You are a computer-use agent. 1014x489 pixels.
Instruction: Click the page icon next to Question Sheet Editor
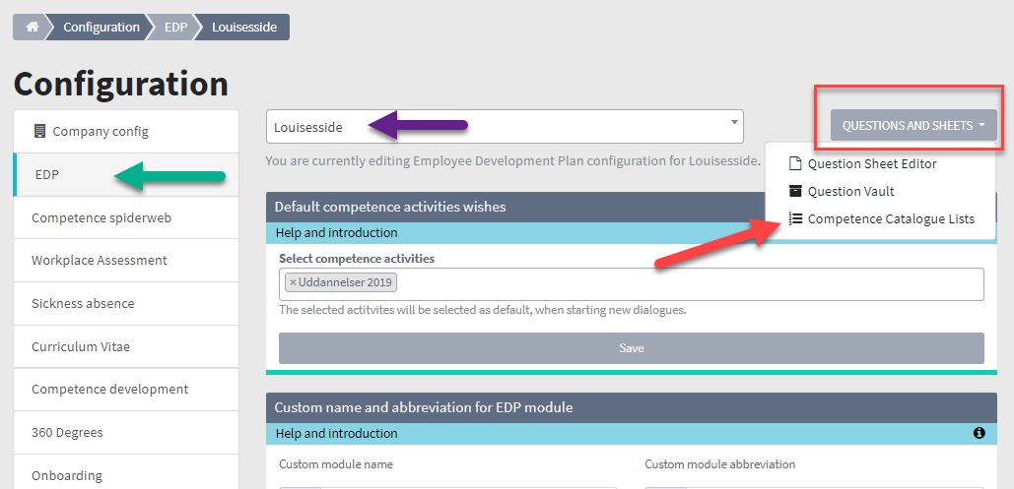[795, 163]
